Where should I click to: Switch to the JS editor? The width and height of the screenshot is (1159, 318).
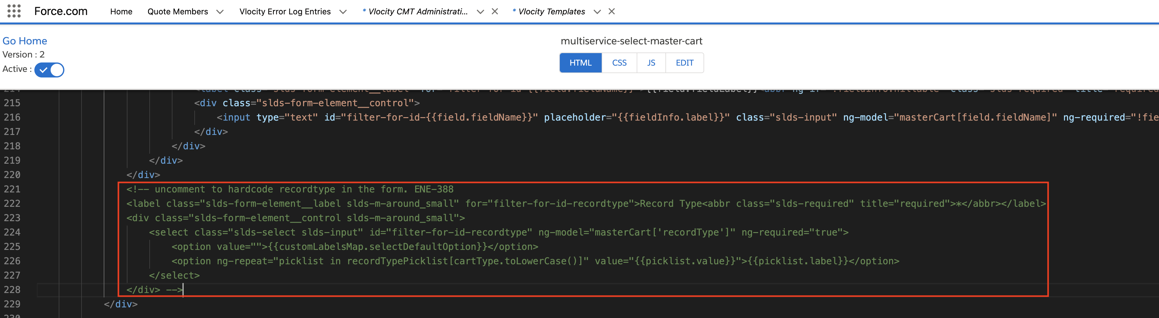pos(651,63)
